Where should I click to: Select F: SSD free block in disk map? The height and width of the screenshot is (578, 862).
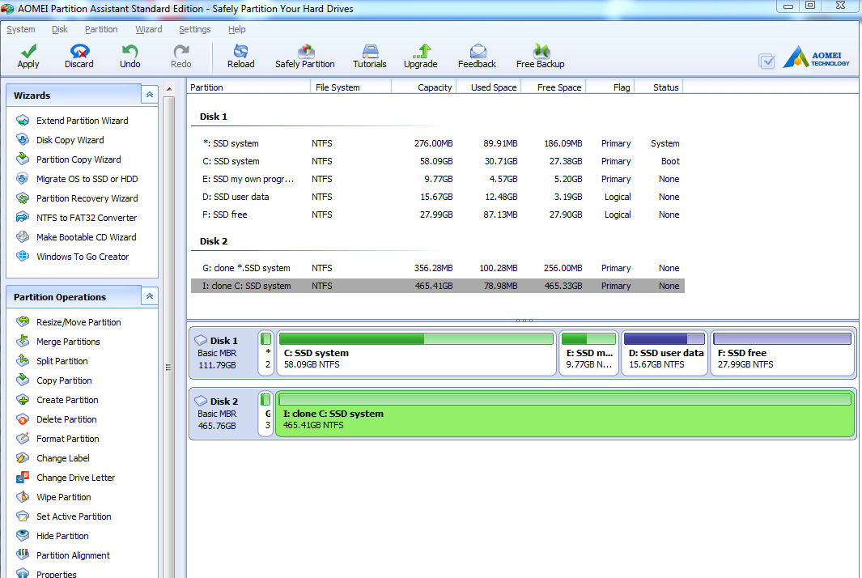pos(783,352)
